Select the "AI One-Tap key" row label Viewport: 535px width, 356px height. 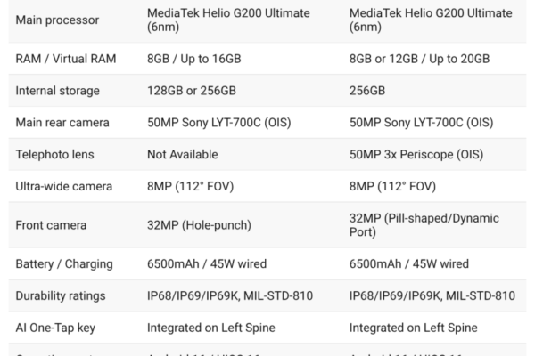point(56,328)
